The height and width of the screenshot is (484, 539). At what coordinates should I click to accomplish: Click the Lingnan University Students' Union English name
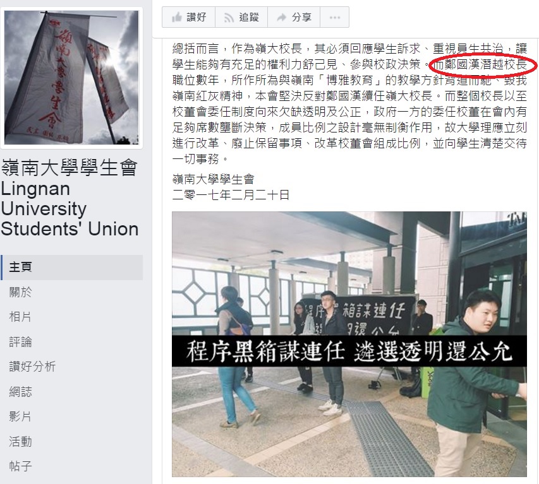pyautogui.click(x=70, y=209)
